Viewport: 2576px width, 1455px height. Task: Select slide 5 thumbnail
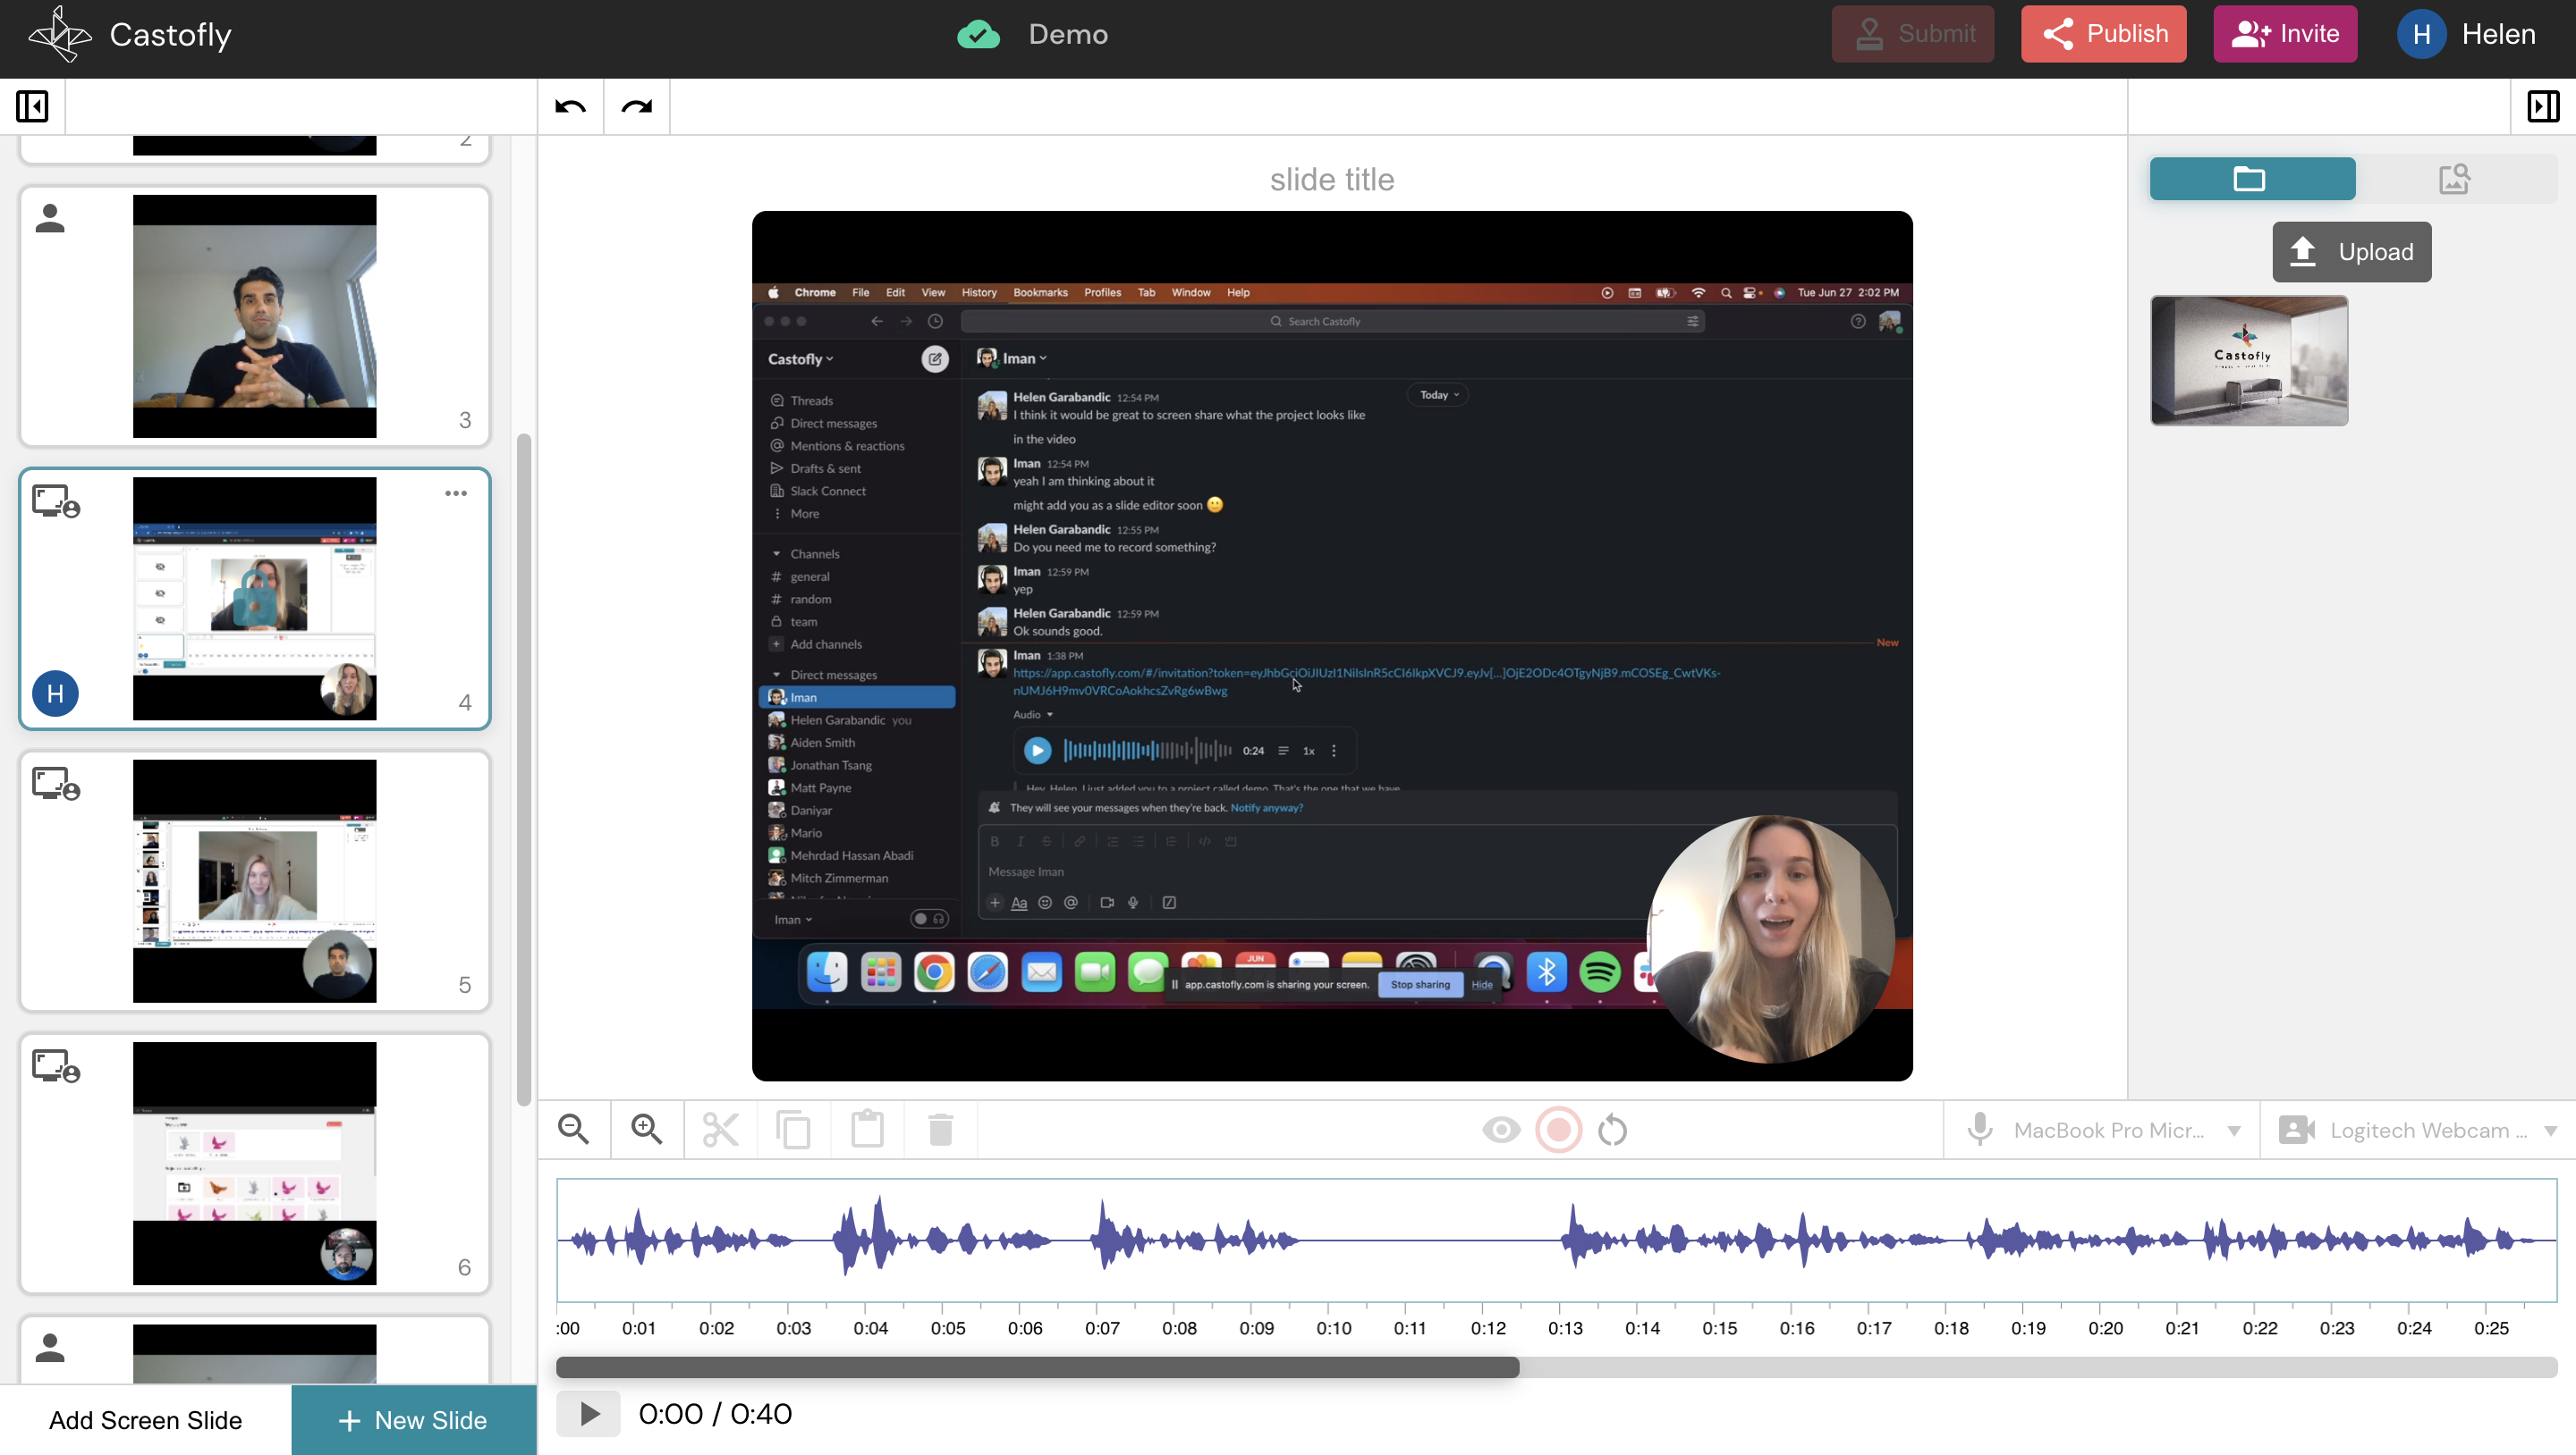[255, 881]
